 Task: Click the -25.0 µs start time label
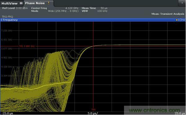tap(7, 113)
